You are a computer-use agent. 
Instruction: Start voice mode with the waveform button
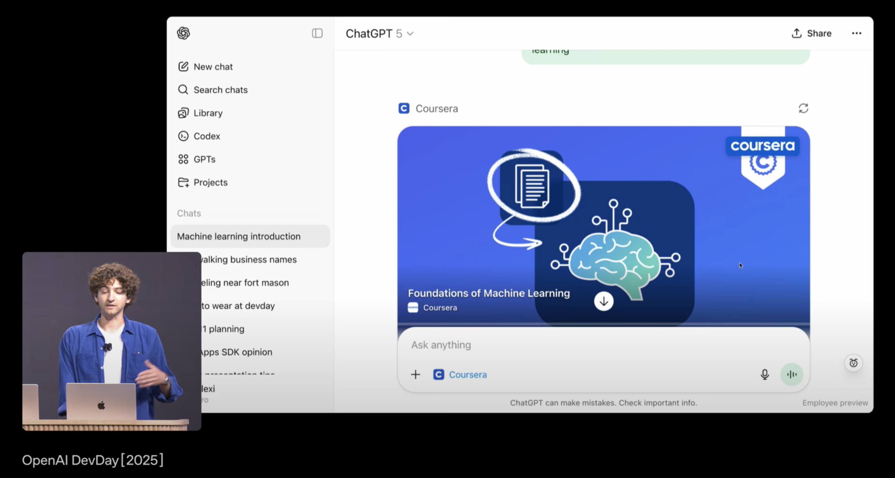792,375
